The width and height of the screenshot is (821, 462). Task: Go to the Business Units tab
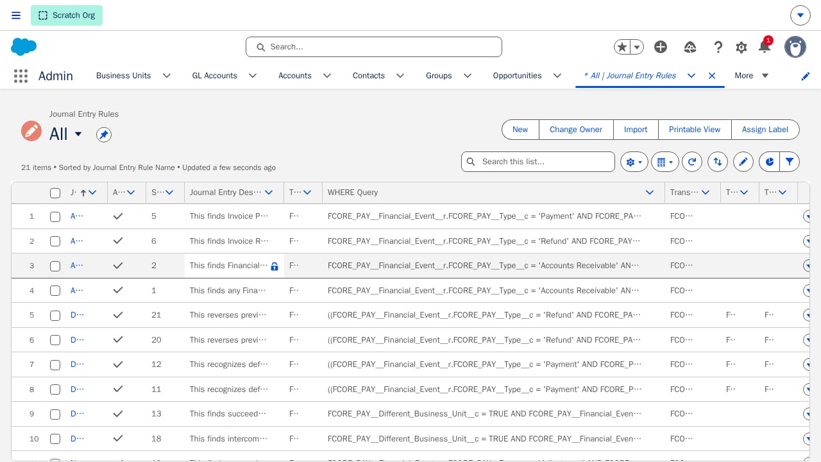124,76
